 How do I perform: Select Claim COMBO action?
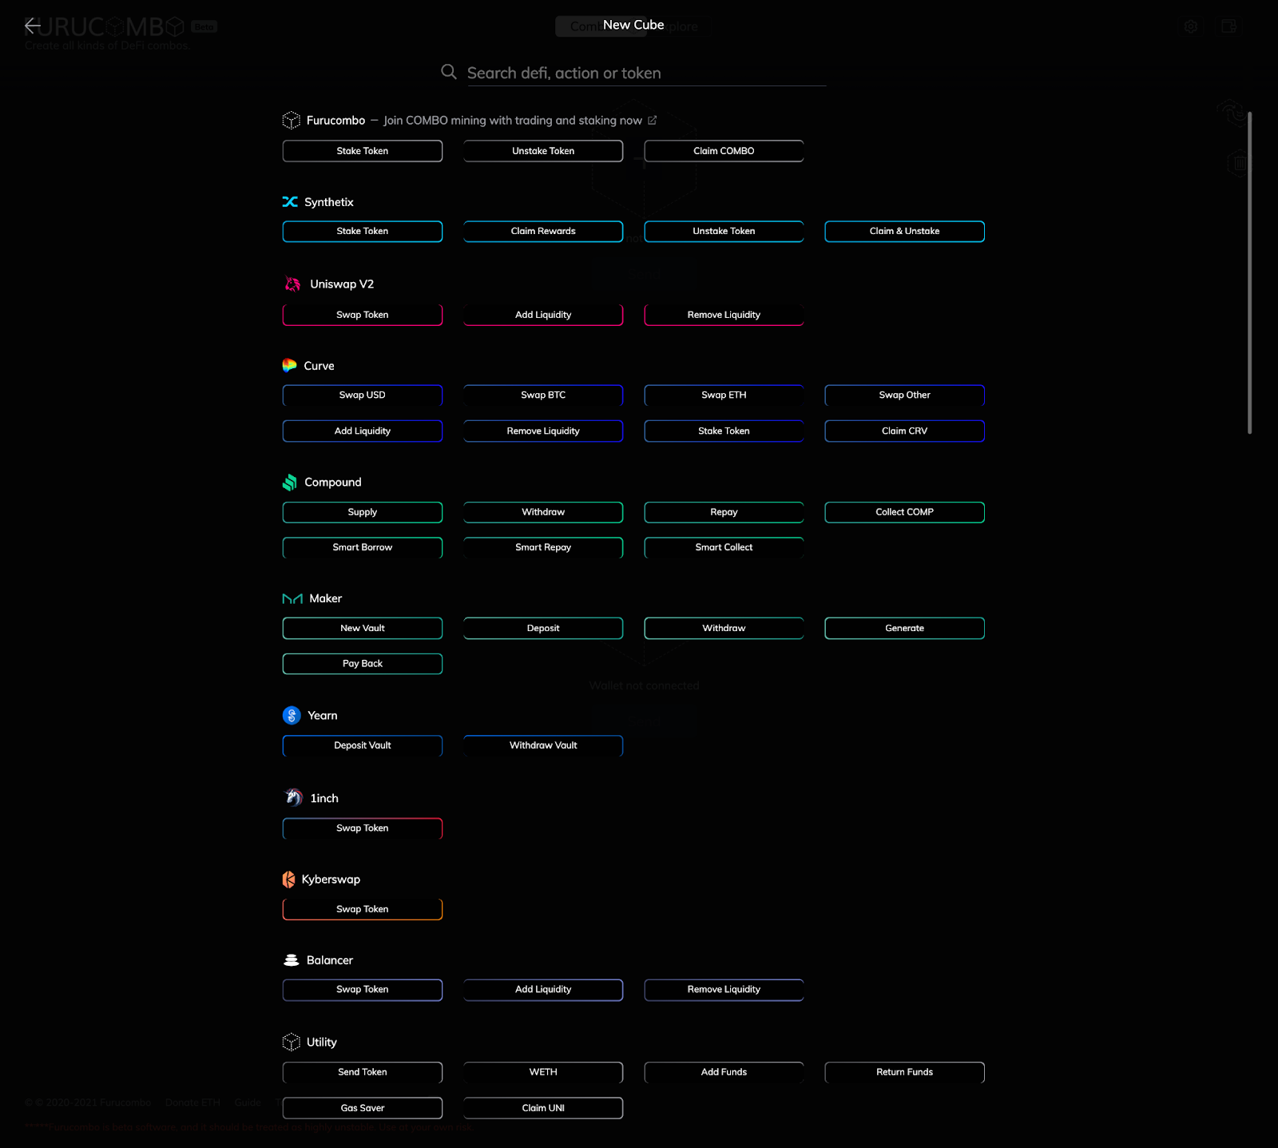724,151
